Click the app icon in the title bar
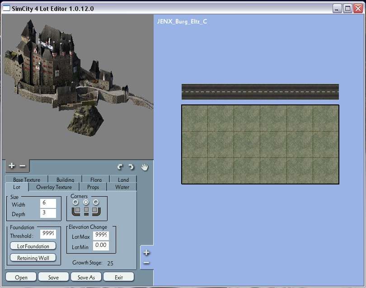 pyautogui.click(x=6, y=9)
